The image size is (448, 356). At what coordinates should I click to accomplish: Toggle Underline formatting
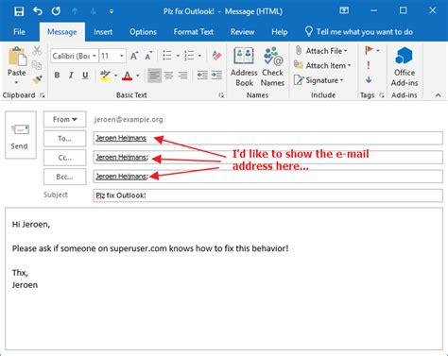[x=85, y=76]
